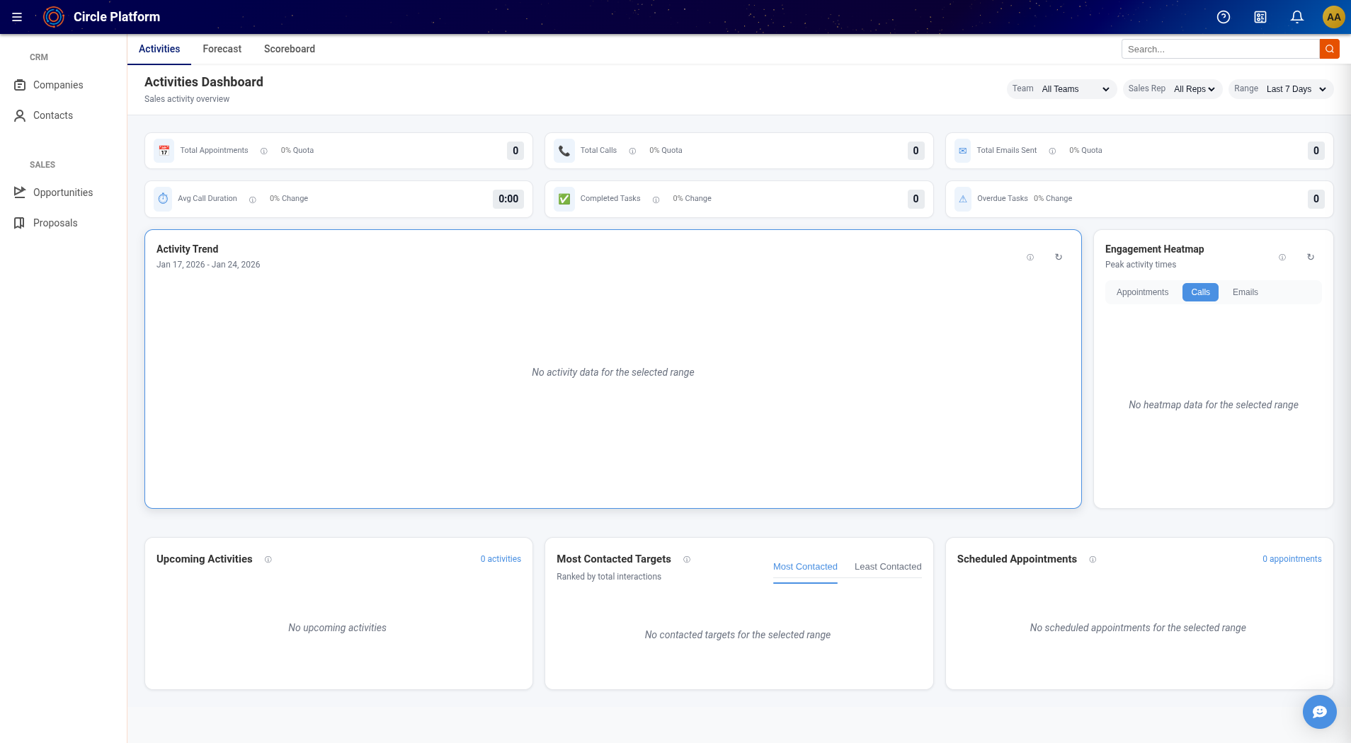Screen dimensions: 1351x743
Task: Click the Total Appointments info icon
Action: [x=264, y=151]
